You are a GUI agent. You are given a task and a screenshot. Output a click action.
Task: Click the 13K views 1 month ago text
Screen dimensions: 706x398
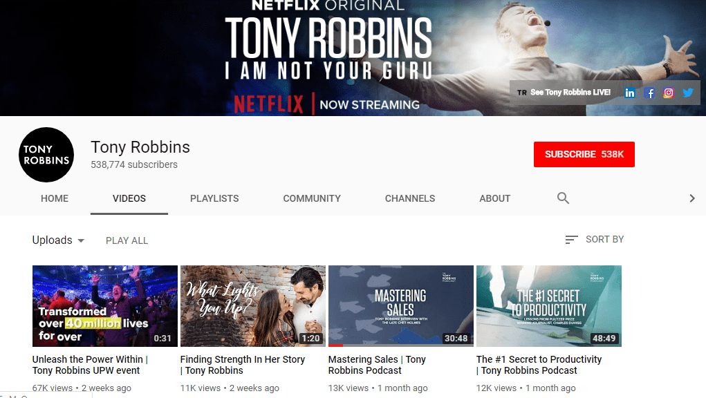pyautogui.click(x=378, y=388)
